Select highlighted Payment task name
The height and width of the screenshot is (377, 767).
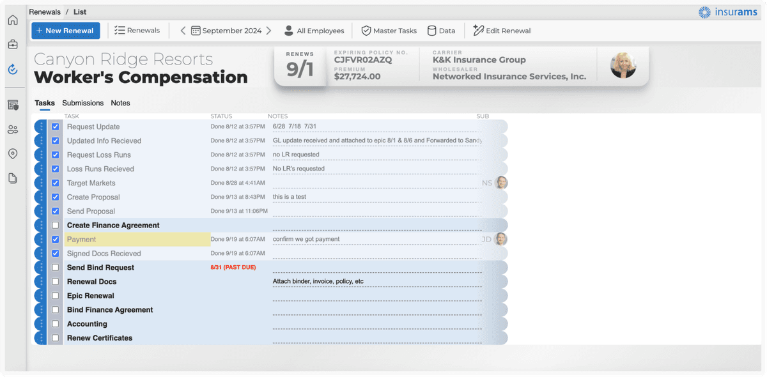click(81, 239)
